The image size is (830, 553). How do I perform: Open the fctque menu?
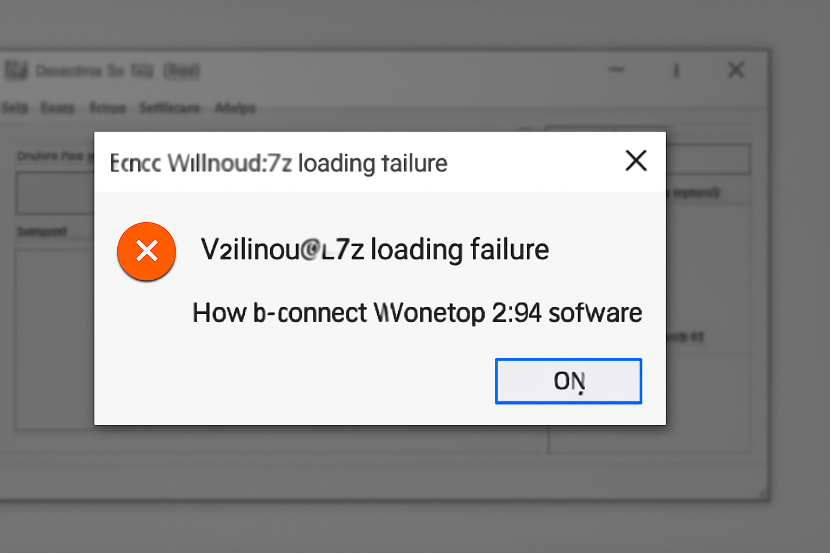(x=108, y=107)
